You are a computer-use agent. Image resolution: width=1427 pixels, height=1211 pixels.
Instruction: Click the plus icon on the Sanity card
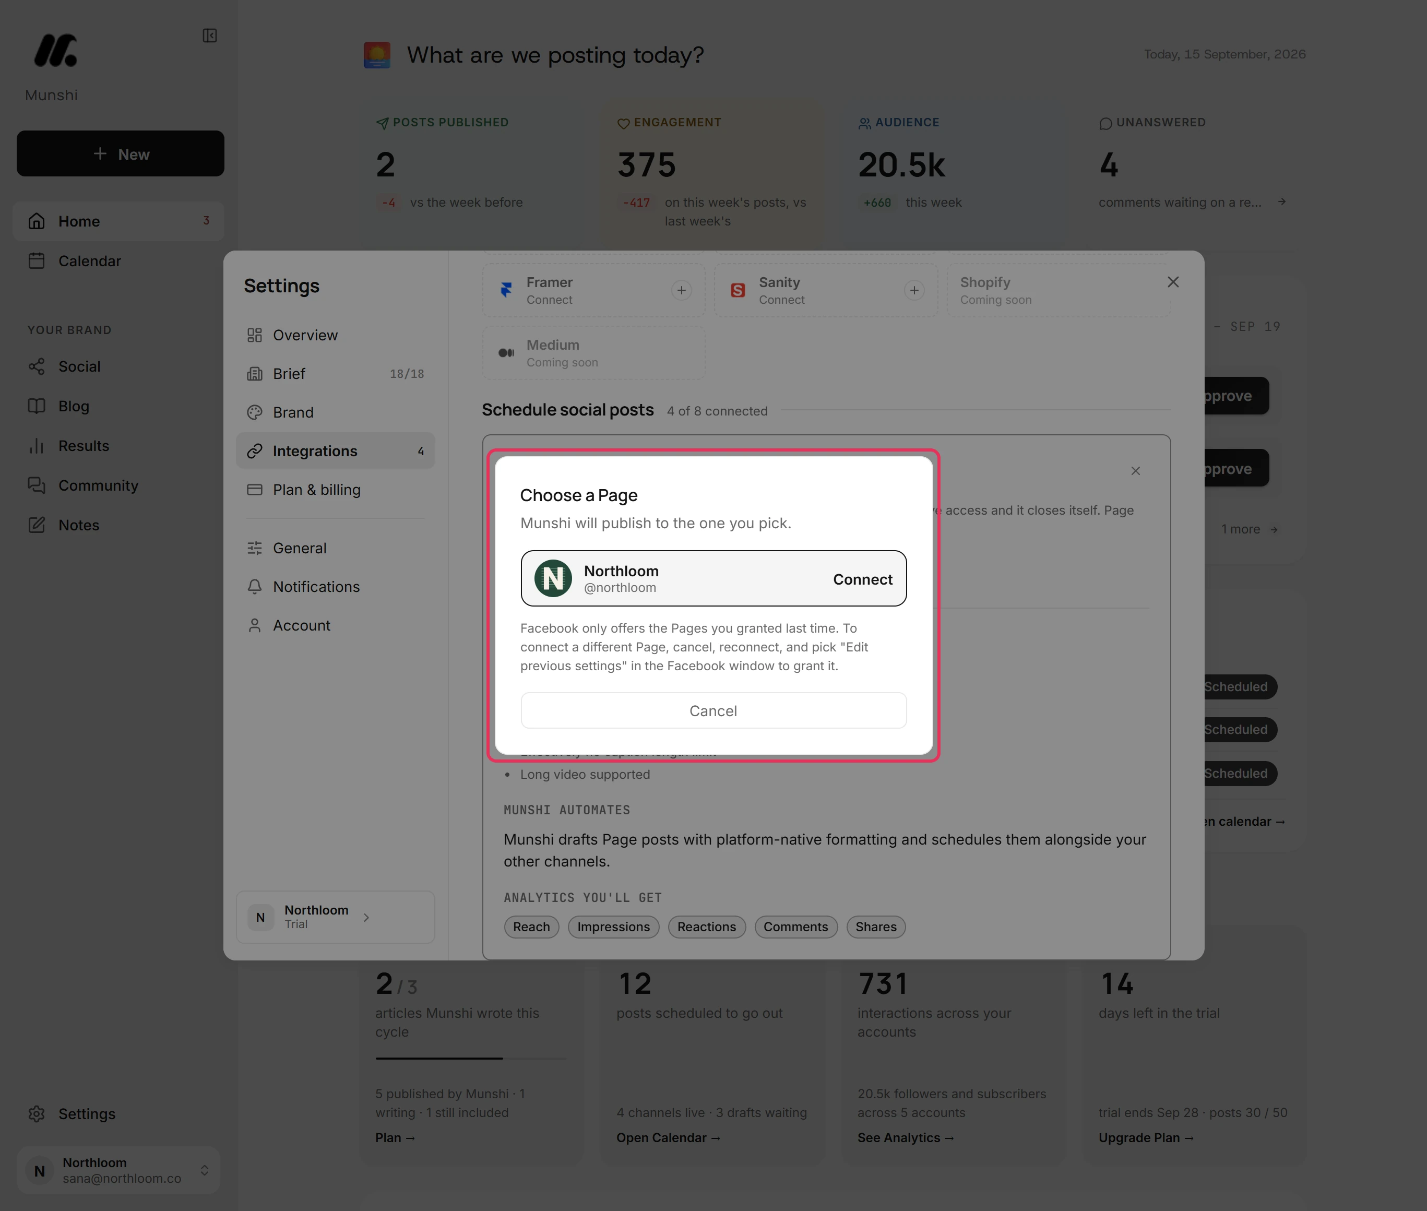913,290
